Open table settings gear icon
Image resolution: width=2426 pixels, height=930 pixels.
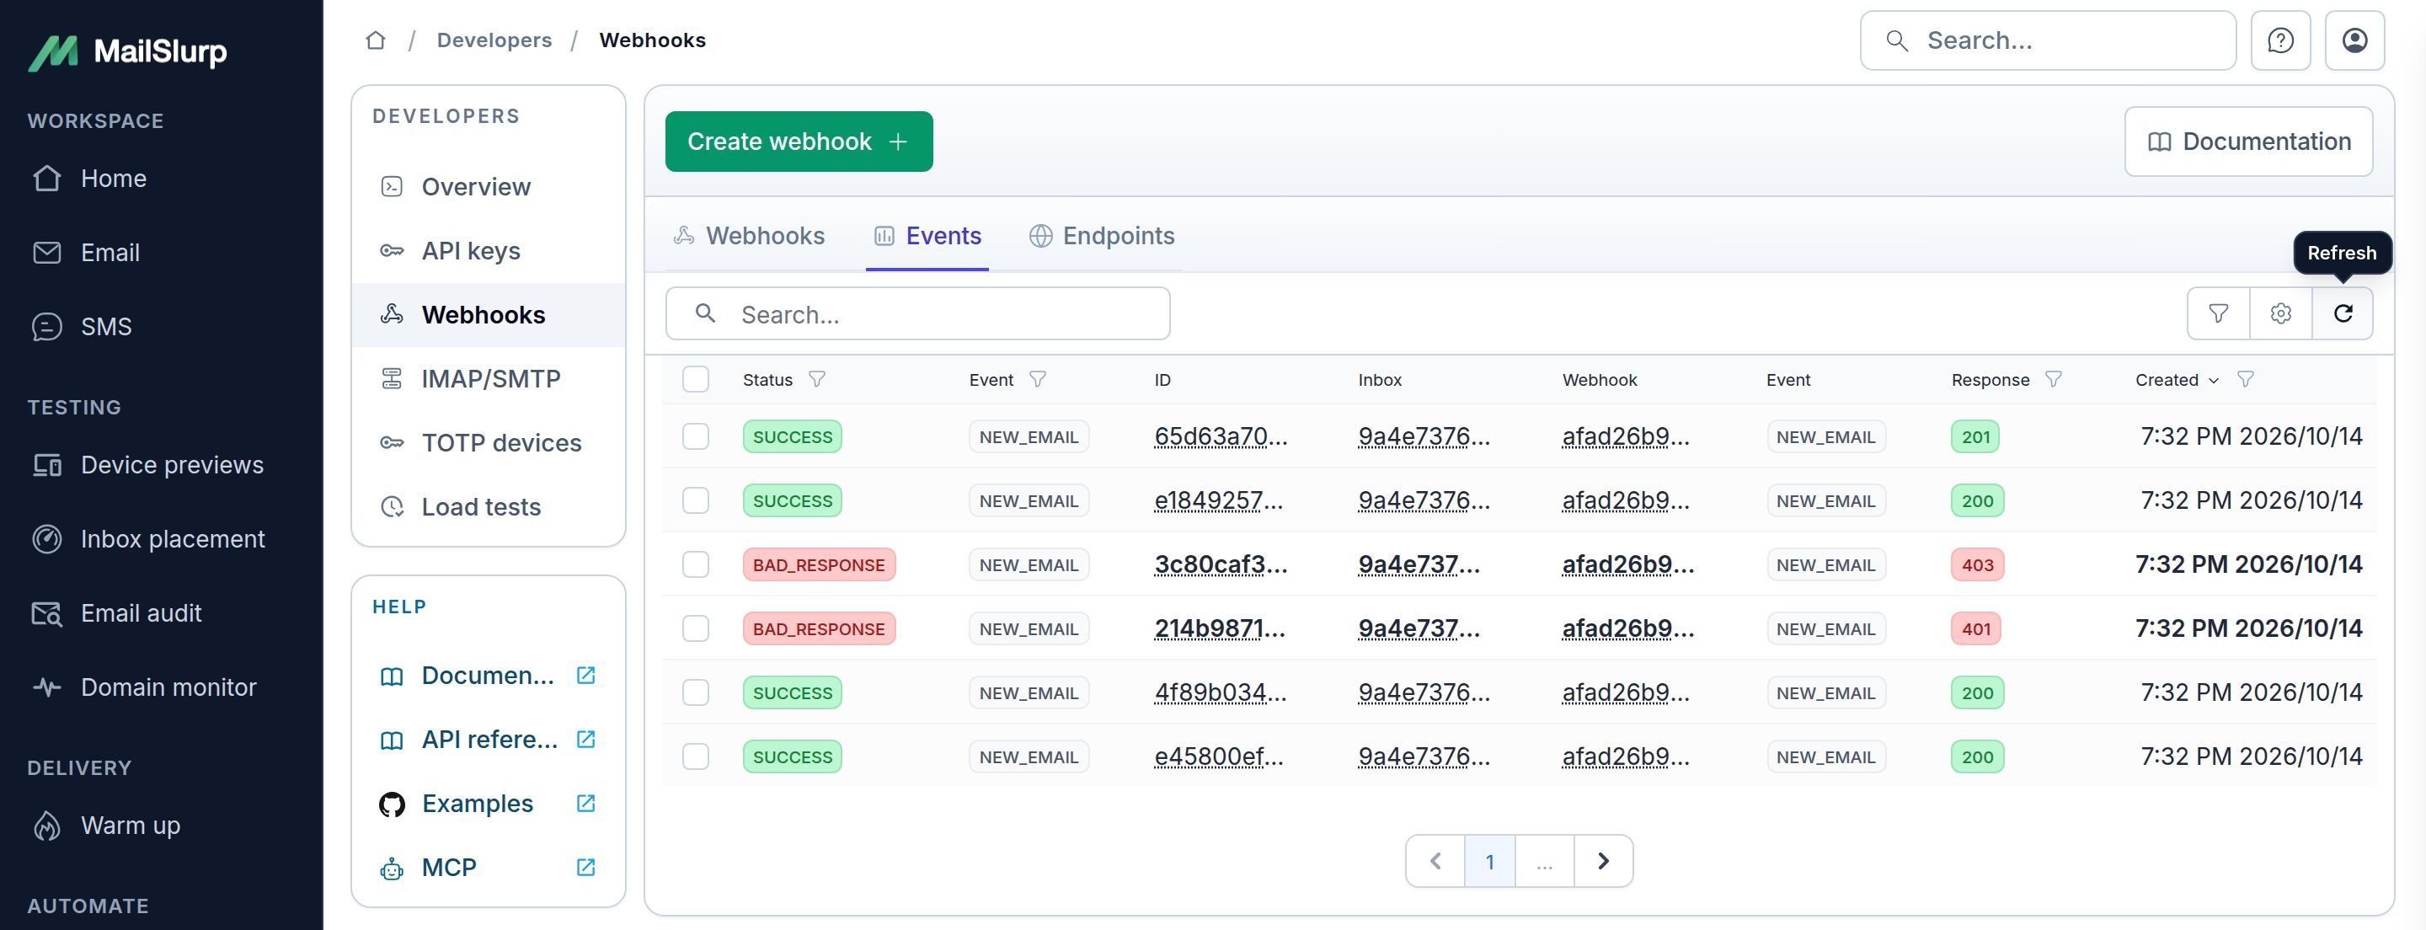tap(2280, 313)
